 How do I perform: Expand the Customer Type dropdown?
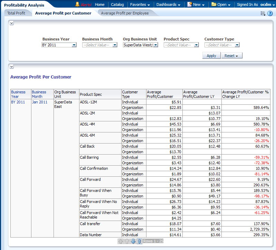point(237,45)
